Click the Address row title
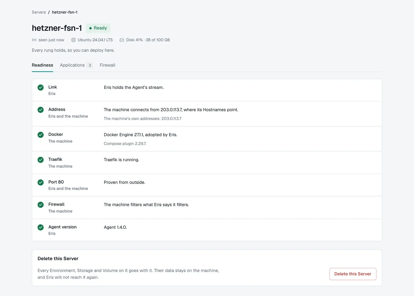 [x=57, y=110]
